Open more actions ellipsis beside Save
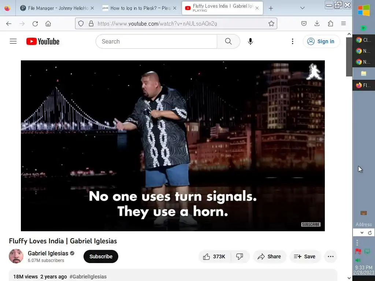Image resolution: width=375 pixels, height=281 pixels. [x=331, y=256]
